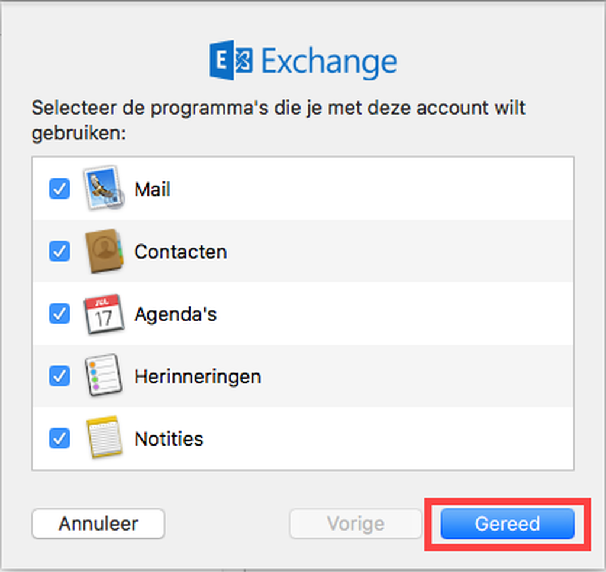Click the Exchange title text
The width and height of the screenshot is (606, 572).
(328, 61)
